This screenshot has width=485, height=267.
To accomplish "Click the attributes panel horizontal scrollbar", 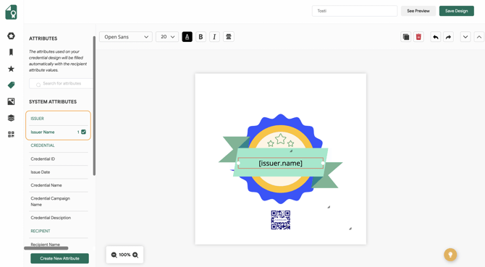I will pyautogui.click(x=46, y=248).
